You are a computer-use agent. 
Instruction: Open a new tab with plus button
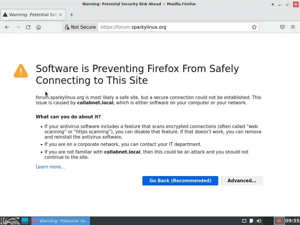click(71, 15)
